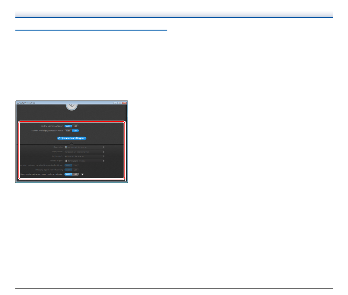Open the dots per inch dropdown

click(84, 156)
